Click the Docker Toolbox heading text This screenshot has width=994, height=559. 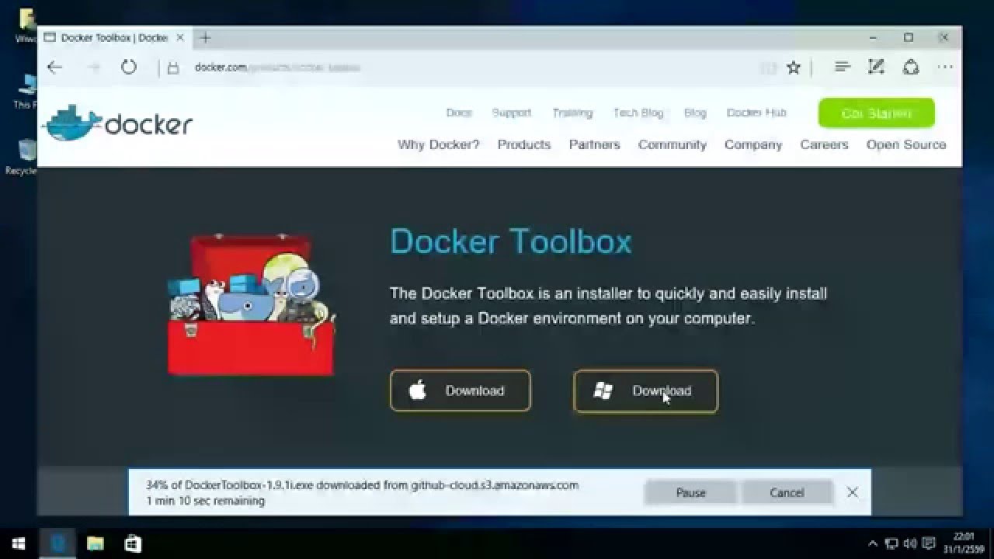point(511,241)
